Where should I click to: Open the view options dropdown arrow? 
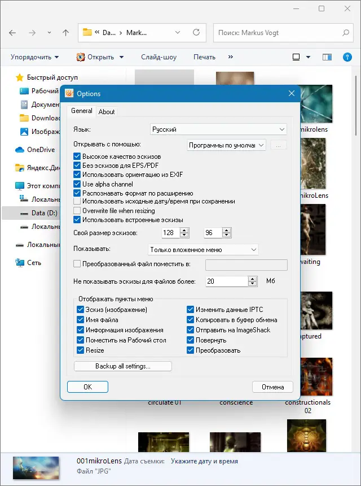coord(308,57)
